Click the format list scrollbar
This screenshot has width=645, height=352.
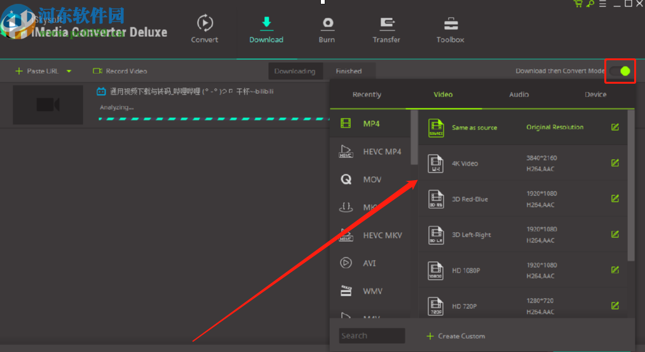pos(414,138)
